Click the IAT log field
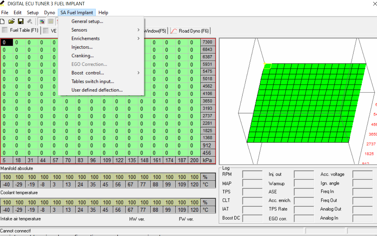This screenshot has width=377, height=236. 253,209
